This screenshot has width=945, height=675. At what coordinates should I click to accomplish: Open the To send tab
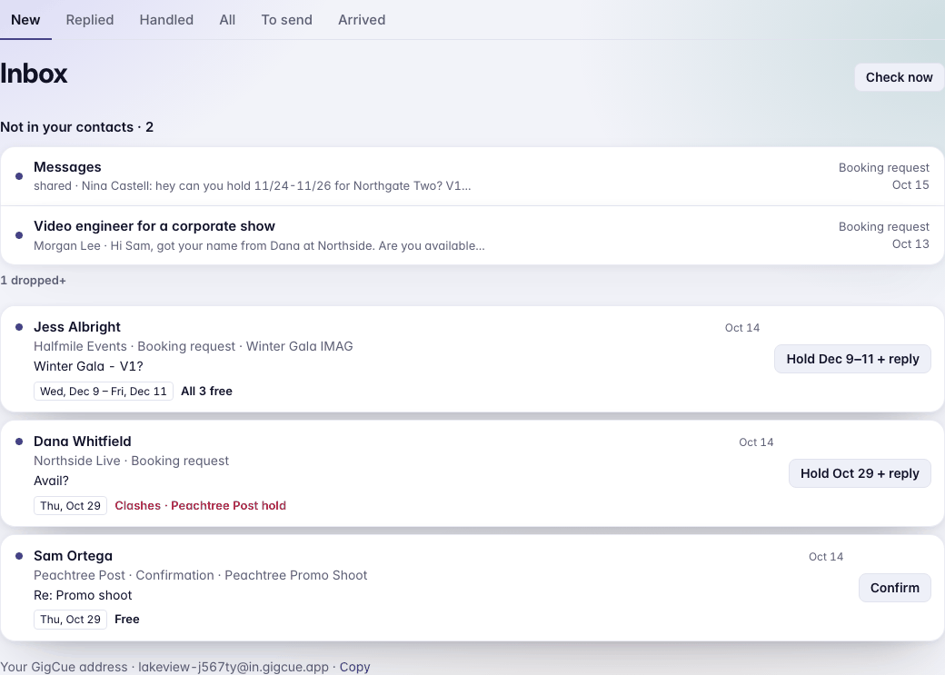(x=287, y=20)
